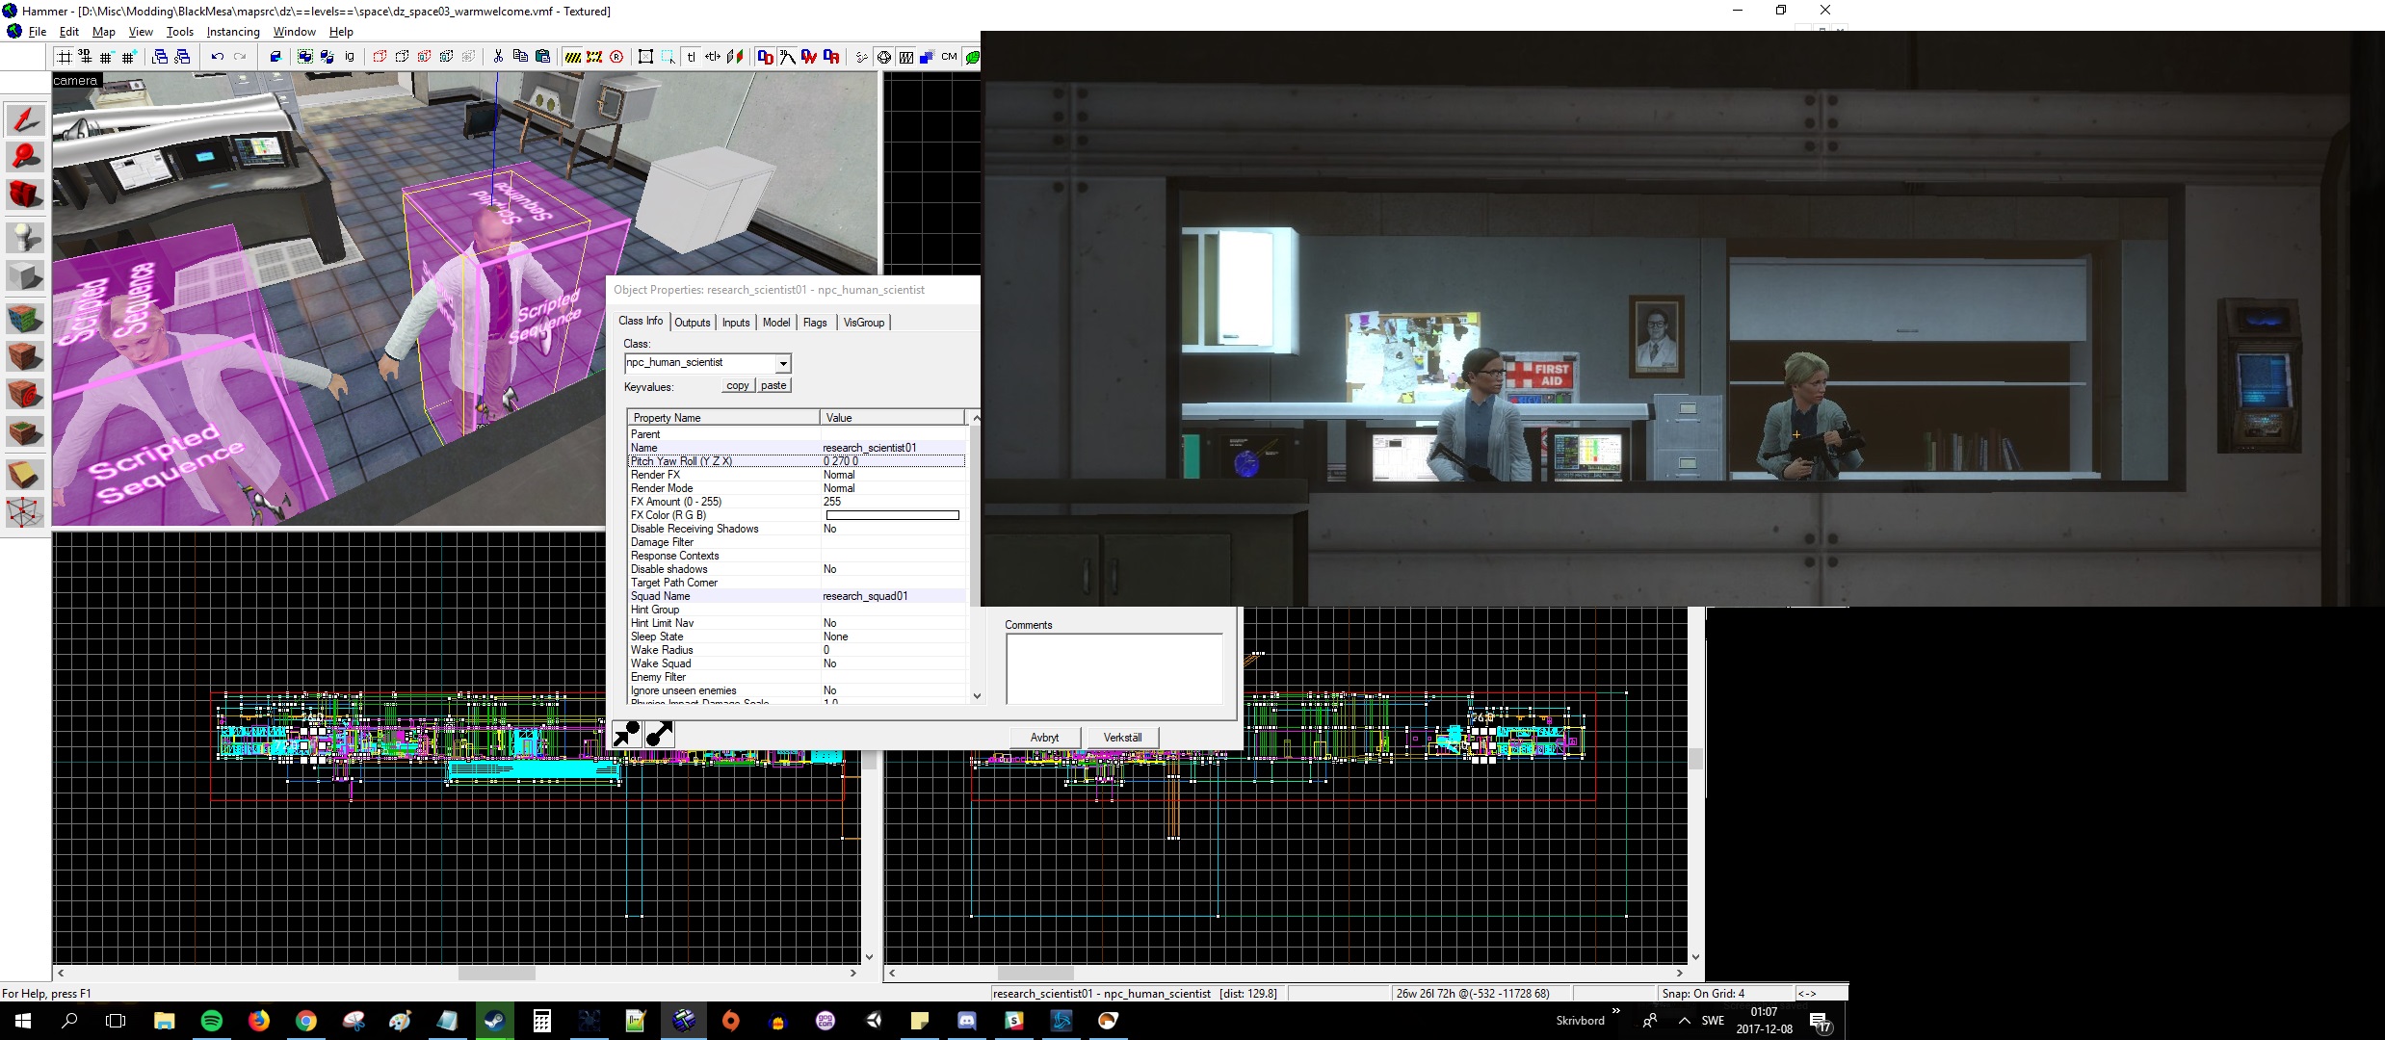Viewport: 2385px width, 1040px height.
Task: Select the Vertex manipulation tool
Action: (25, 511)
